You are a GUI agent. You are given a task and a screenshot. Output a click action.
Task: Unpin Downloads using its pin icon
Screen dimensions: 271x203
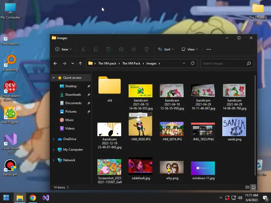pos(89,95)
